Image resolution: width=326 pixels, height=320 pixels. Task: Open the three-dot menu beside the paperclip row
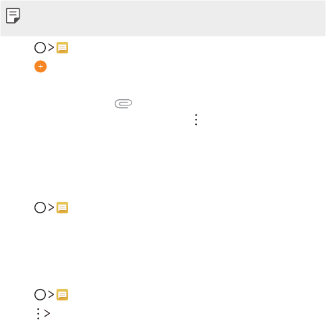click(x=196, y=119)
